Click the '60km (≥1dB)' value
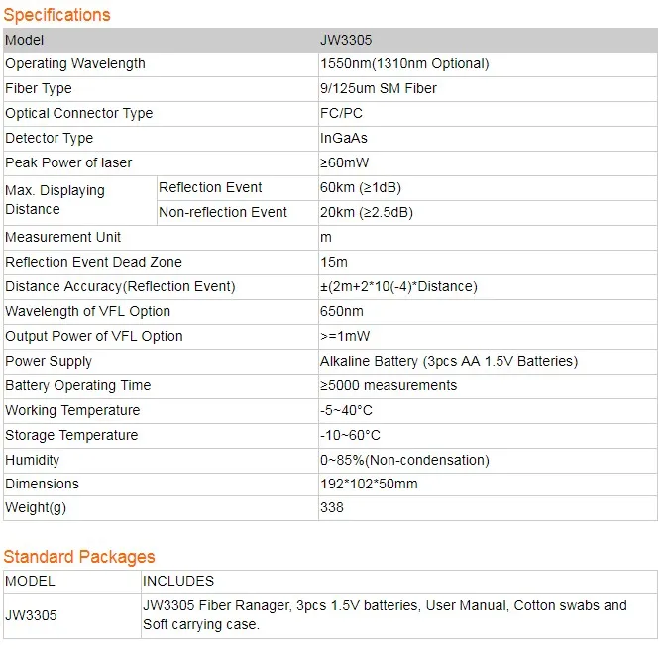 coord(361,187)
